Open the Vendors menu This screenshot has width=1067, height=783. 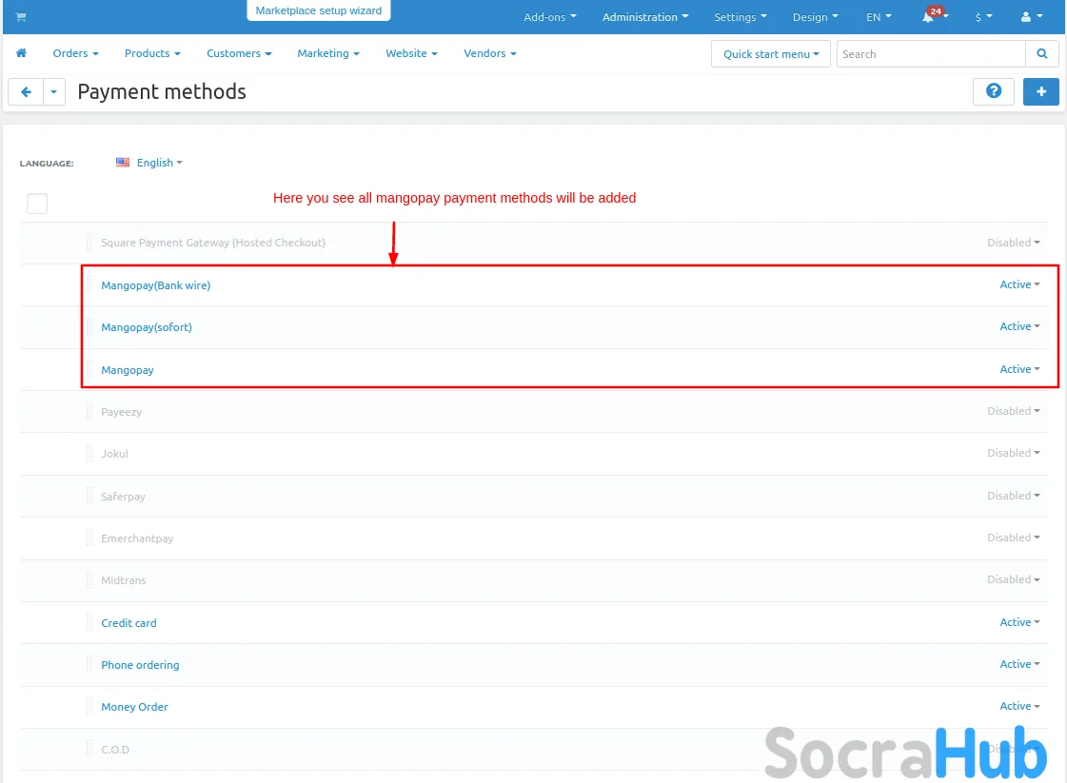click(x=489, y=53)
